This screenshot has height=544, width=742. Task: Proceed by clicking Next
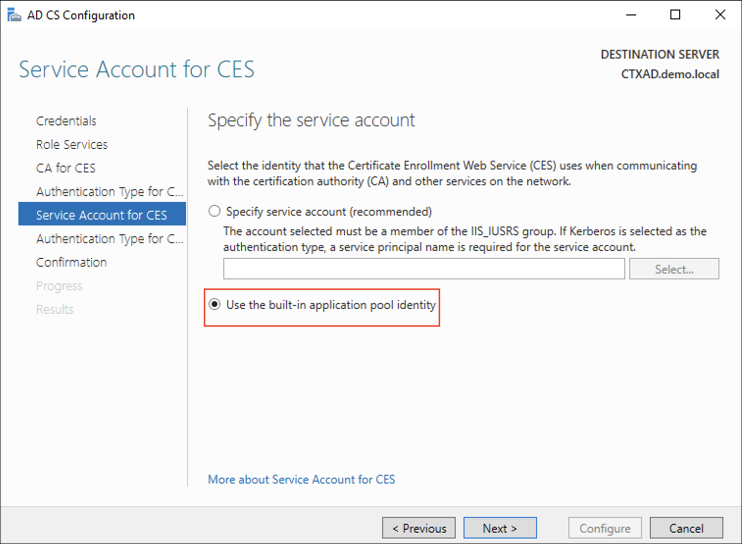[500, 528]
